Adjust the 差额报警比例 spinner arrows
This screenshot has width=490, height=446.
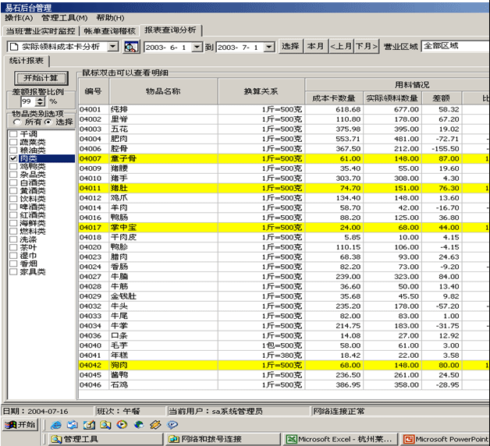pyautogui.click(x=41, y=101)
